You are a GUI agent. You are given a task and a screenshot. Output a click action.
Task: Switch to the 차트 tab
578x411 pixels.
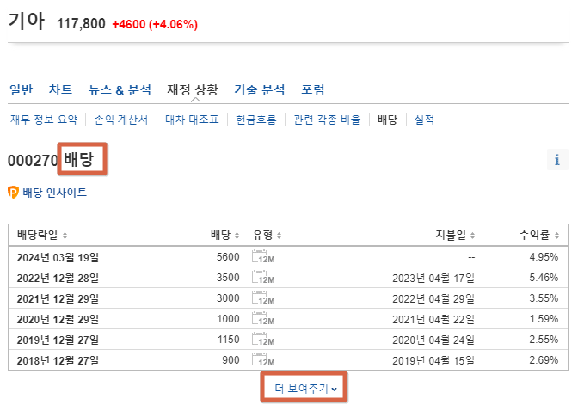(60, 89)
